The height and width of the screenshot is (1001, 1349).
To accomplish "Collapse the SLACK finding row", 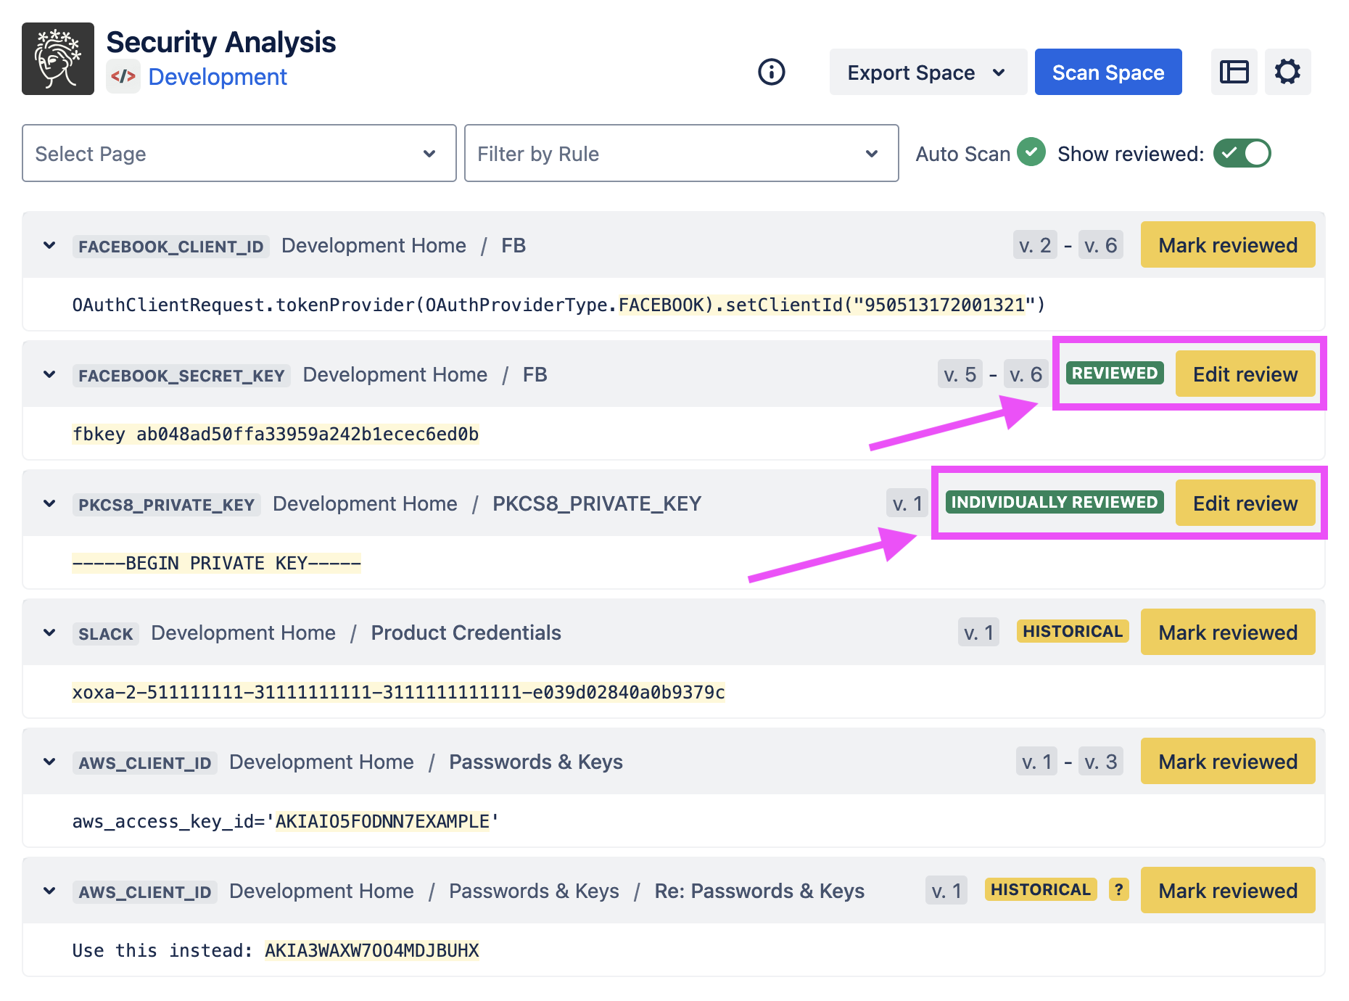I will coord(49,633).
